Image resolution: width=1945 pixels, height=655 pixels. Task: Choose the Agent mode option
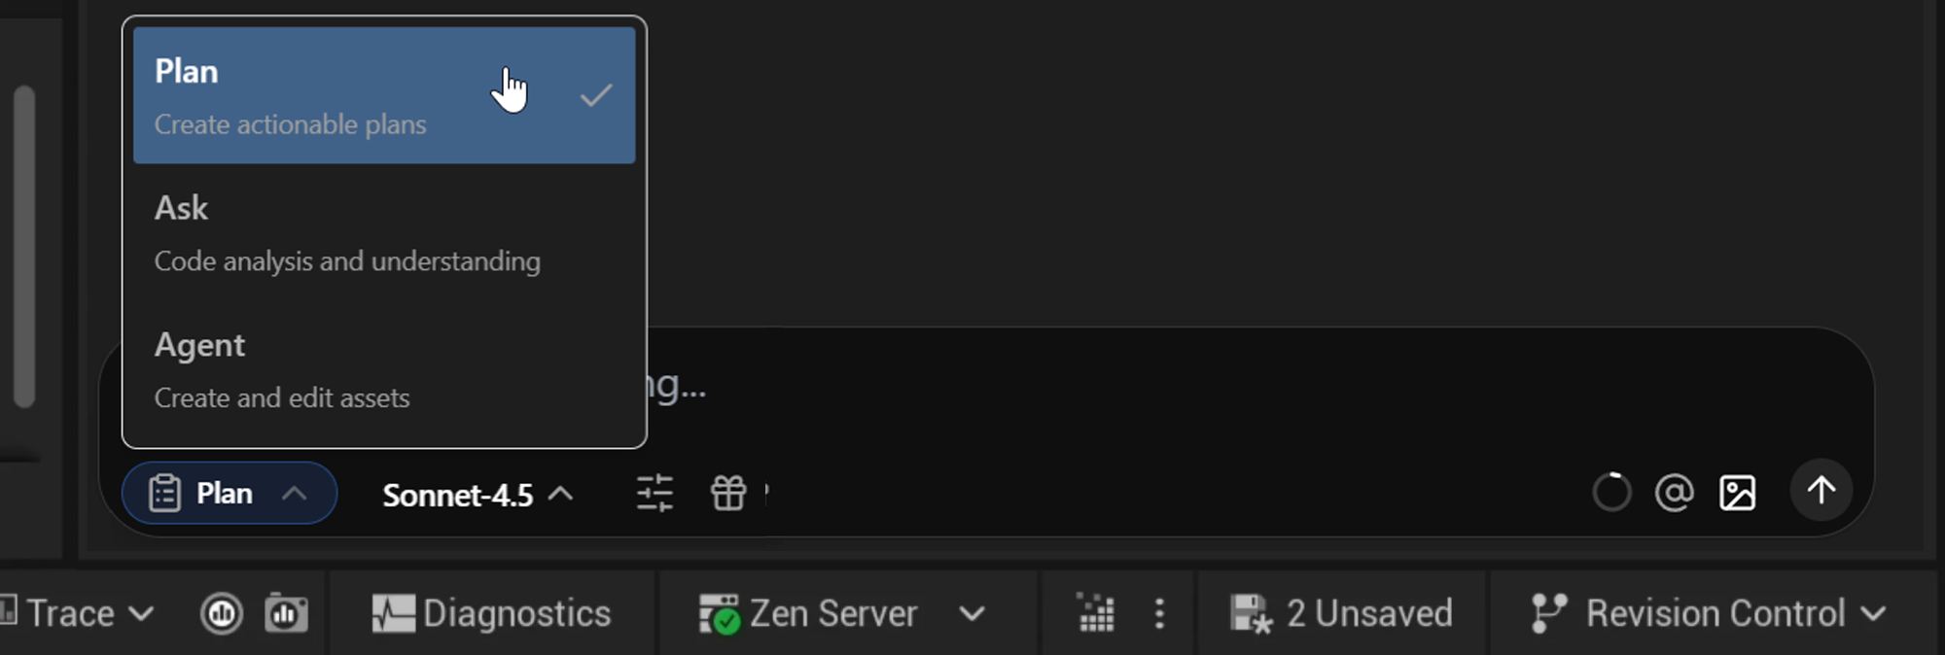[384, 370]
